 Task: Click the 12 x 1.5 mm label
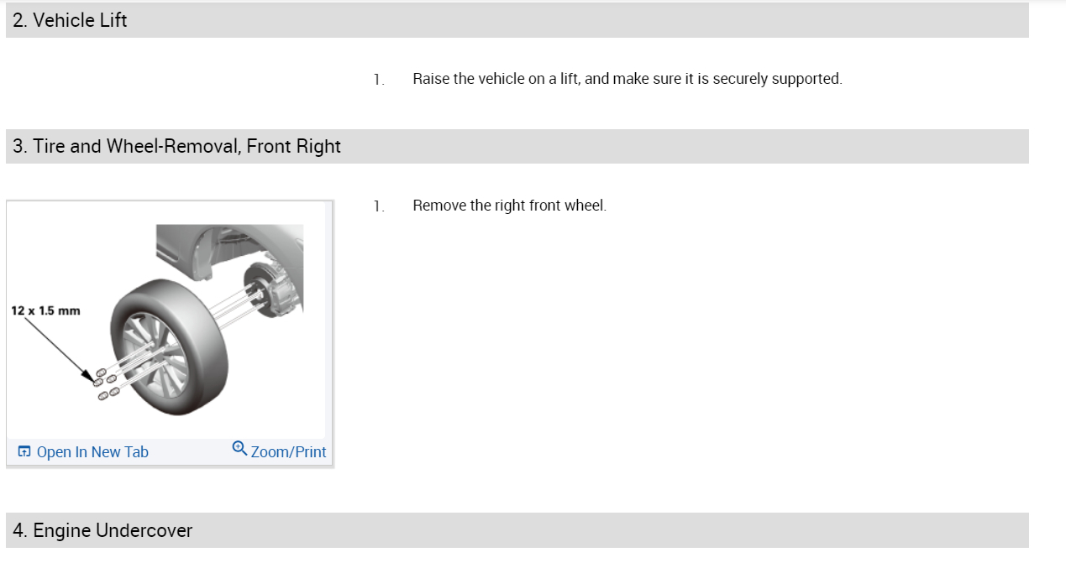coord(46,310)
